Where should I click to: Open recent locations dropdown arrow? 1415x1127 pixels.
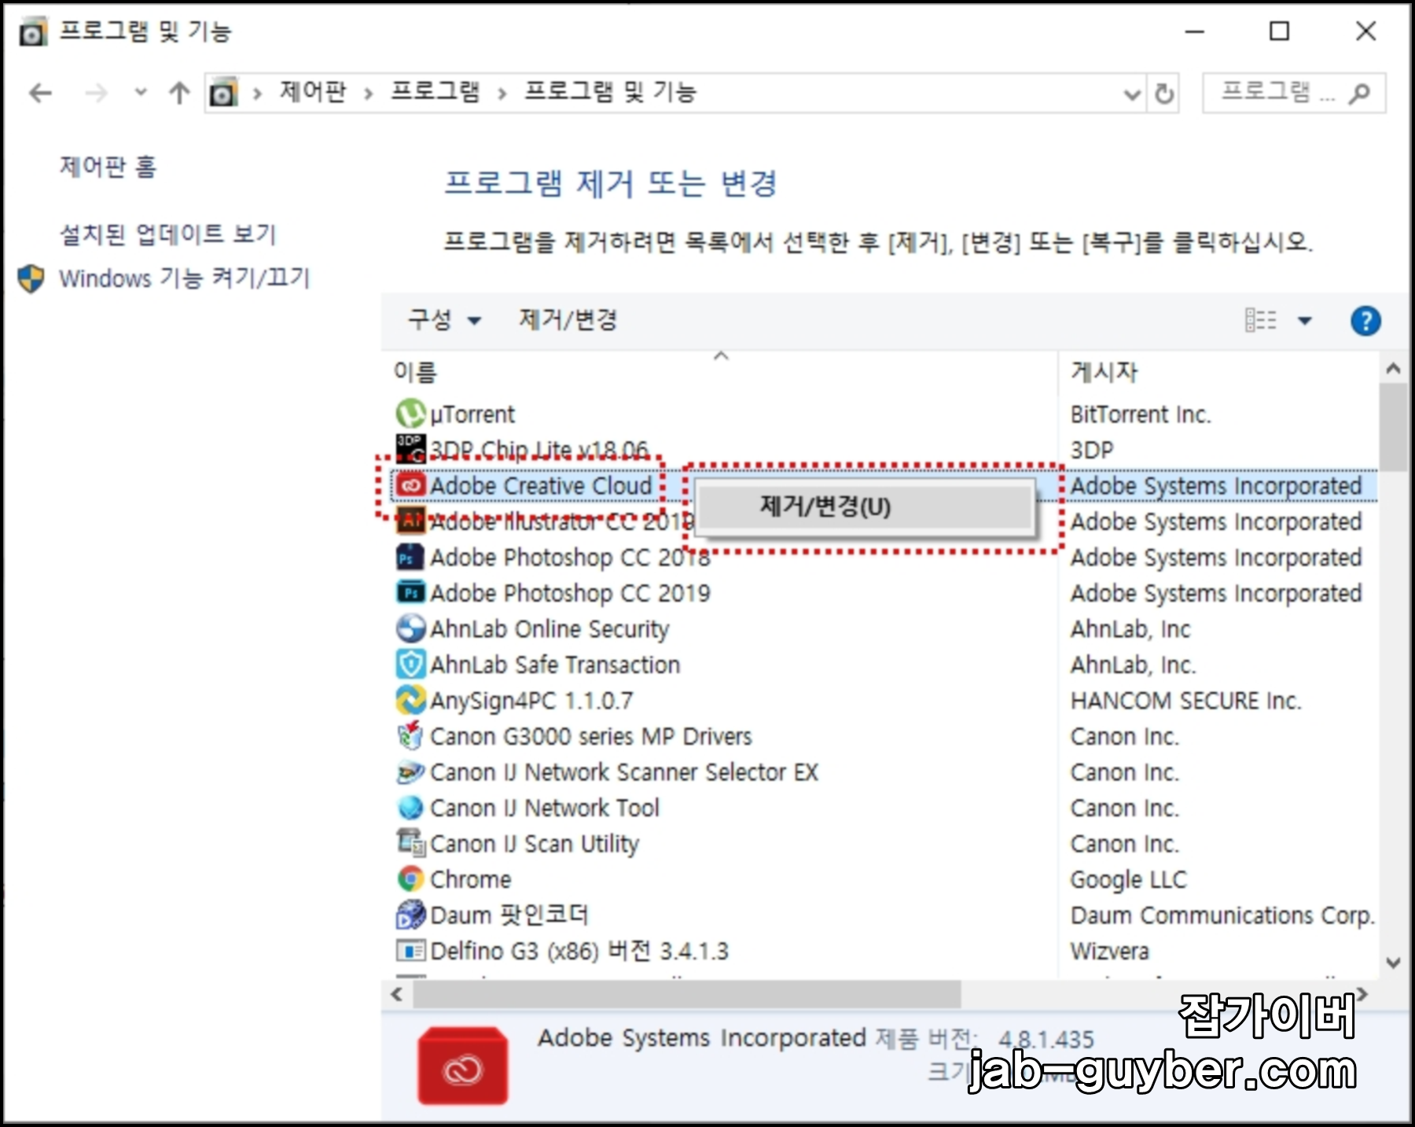[x=141, y=93]
